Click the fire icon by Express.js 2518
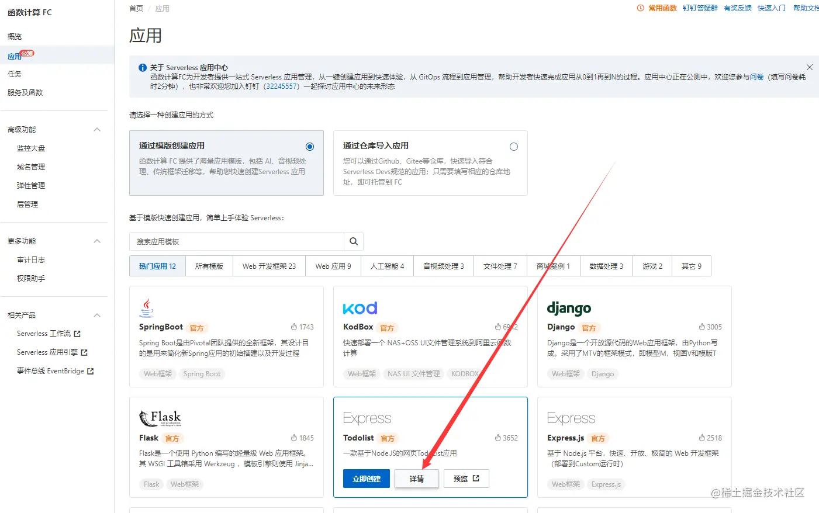Screen dimensions: 819x513 point(702,438)
